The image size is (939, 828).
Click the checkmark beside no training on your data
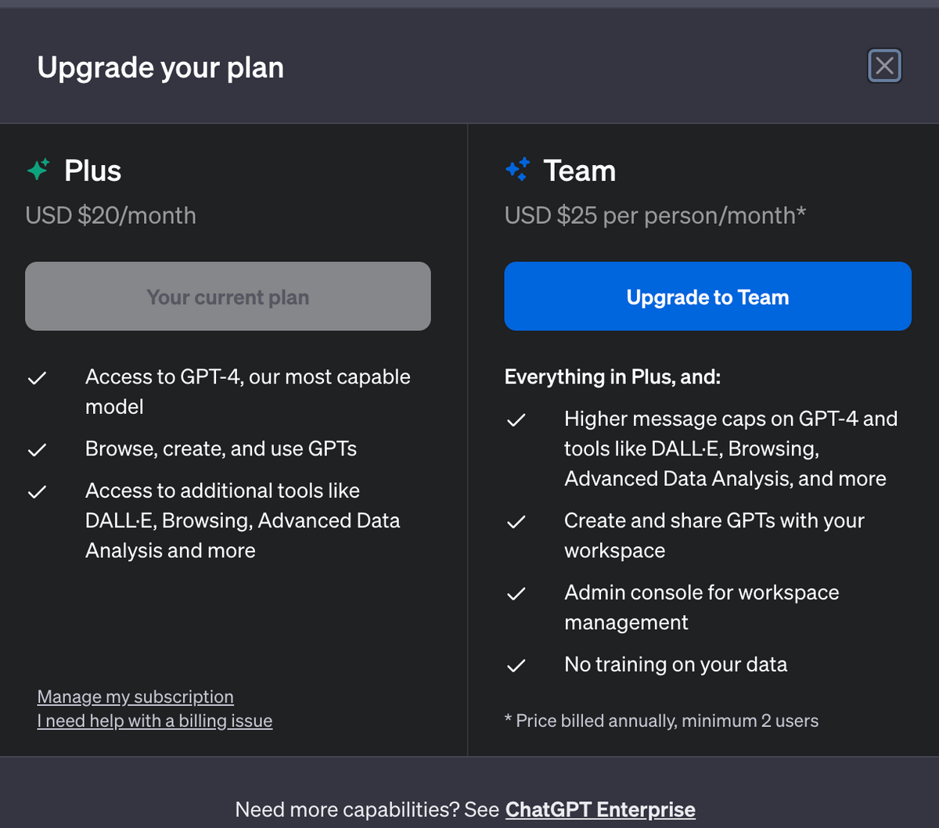click(x=516, y=665)
